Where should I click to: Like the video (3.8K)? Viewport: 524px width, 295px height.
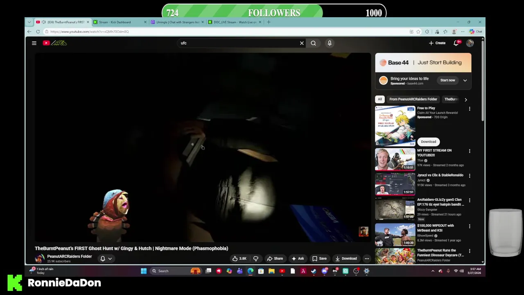[x=239, y=259]
